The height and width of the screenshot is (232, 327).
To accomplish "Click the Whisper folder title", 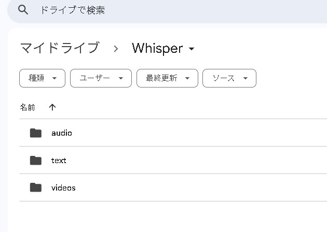I will click(157, 48).
